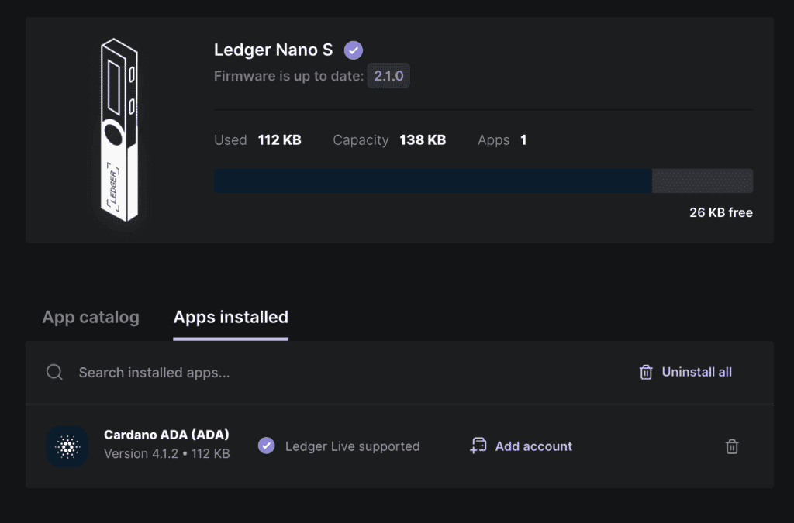Click the storage usage progress bar
Screen dimensions: 794x523
483,180
